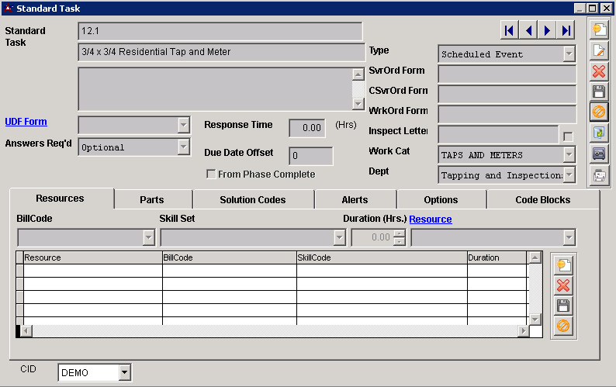The height and width of the screenshot is (387, 616).
Task: Click the red X delete icon in main toolbar
Action: (x=599, y=71)
